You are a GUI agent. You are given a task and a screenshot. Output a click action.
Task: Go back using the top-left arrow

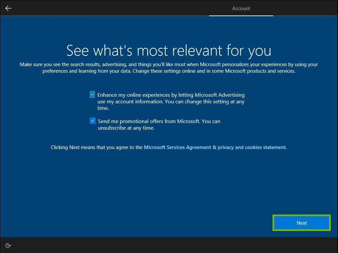[x=8, y=8]
